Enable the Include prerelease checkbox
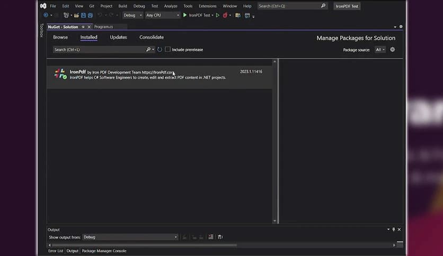The width and height of the screenshot is (443, 256). tap(168, 50)
